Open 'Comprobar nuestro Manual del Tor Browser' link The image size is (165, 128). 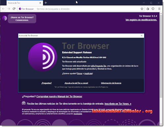(x=59, y=96)
